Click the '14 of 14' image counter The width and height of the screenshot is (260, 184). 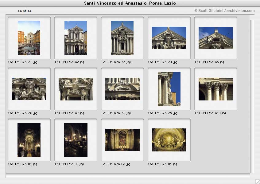[x=25, y=11]
